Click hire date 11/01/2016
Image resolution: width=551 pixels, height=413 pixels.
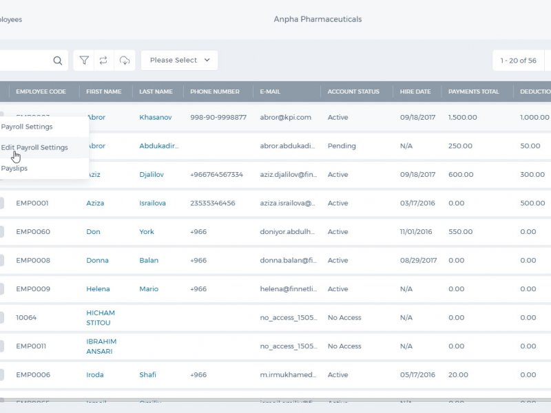(416, 232)
